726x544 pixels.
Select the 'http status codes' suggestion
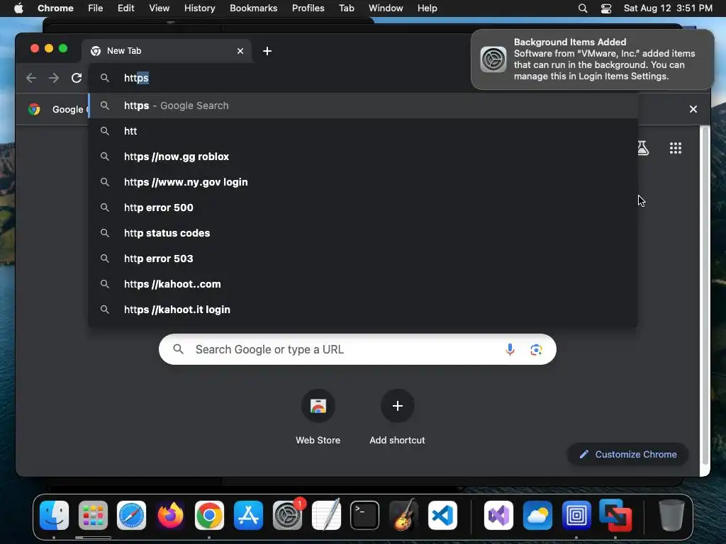pyautogui.click(x=364, y=233)
